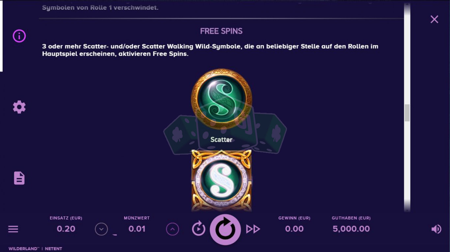Click the Wilderland NetEnt label
The height and width of the screenshot is (252, 450).
[x=35, y=249]
